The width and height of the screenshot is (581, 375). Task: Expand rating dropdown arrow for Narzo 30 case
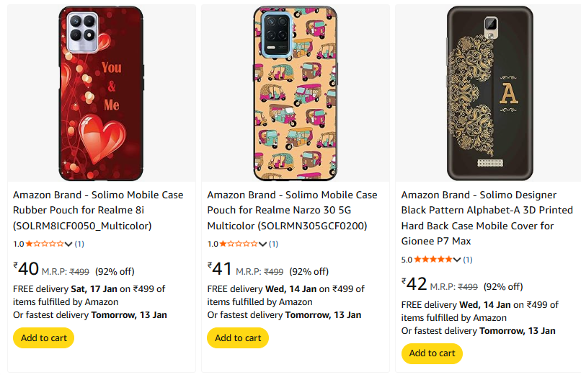263,244
